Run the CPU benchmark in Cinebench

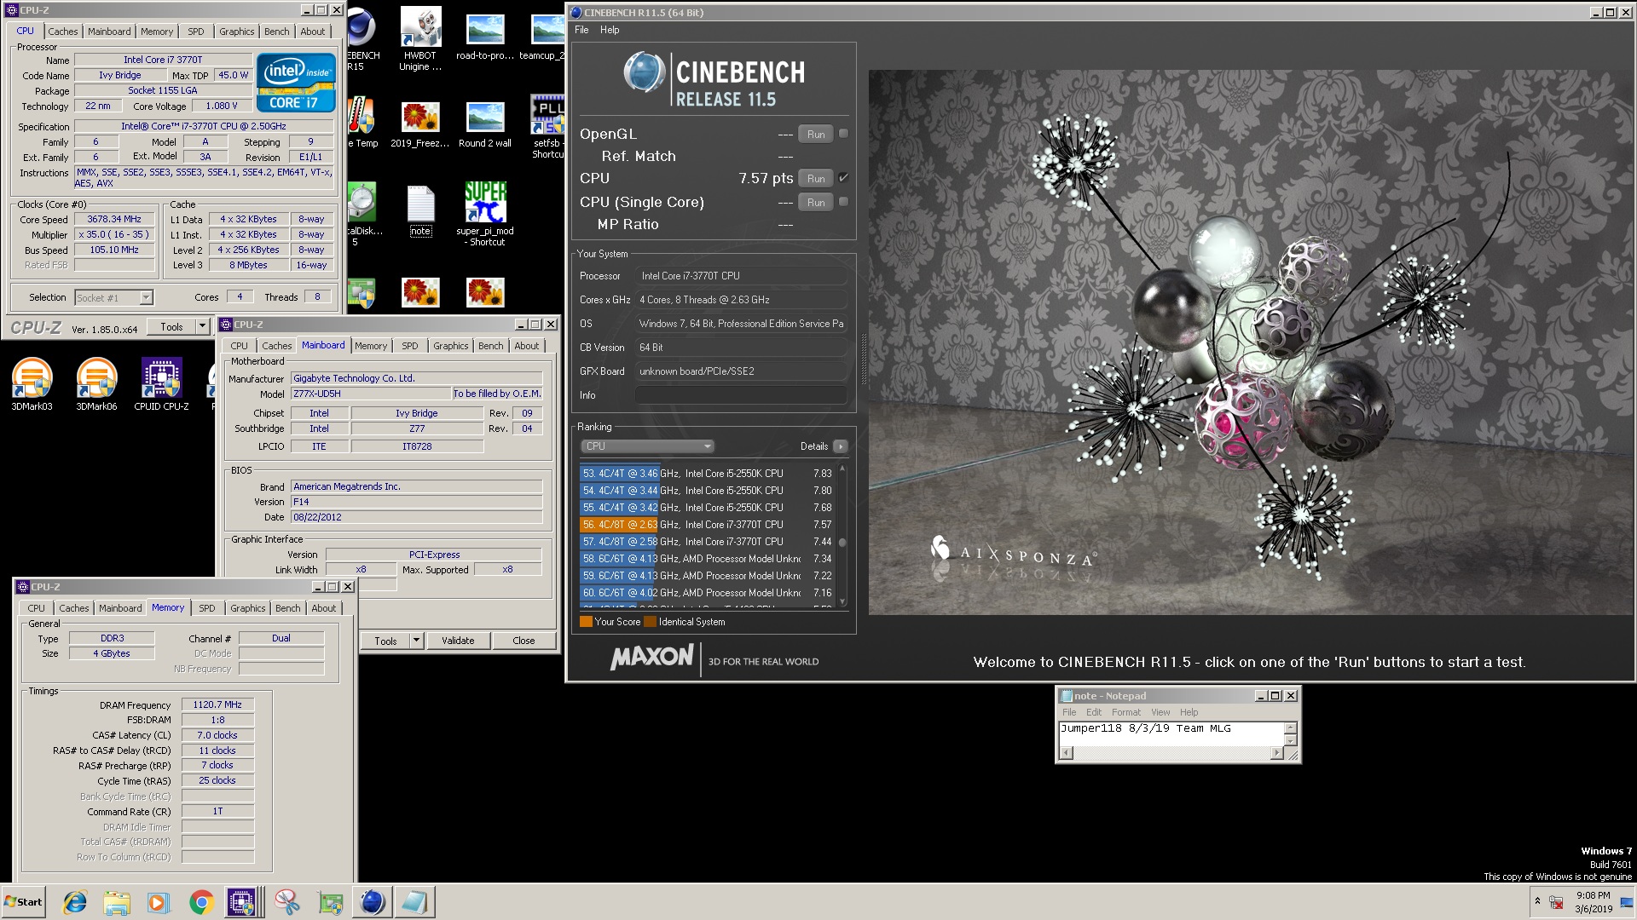(816, 178)
